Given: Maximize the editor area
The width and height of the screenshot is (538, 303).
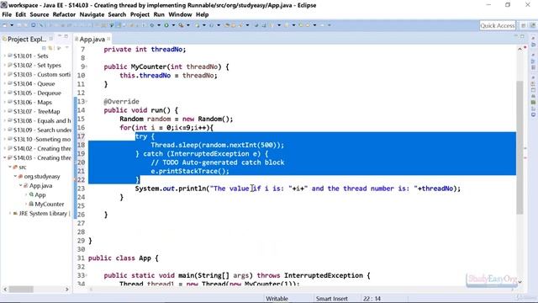Looking at the screenshot, I should (x=522, y=36).
